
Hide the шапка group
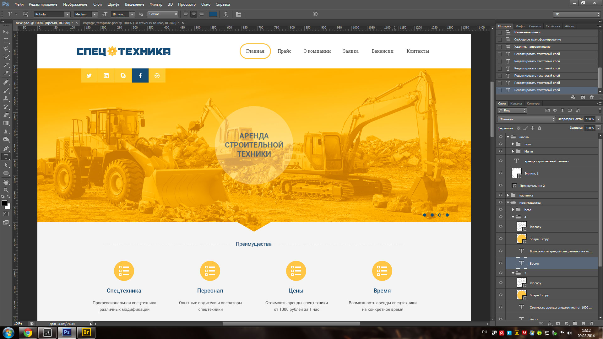[501, 137]
